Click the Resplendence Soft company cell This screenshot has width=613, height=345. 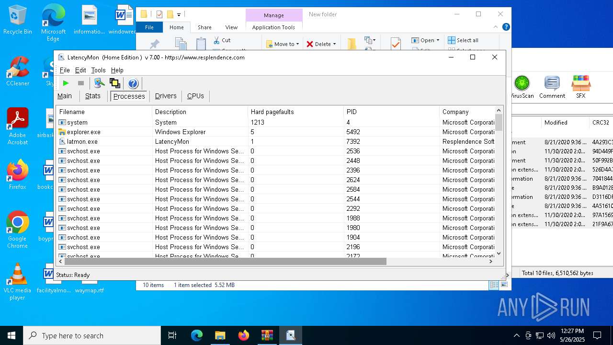(468, 141)
